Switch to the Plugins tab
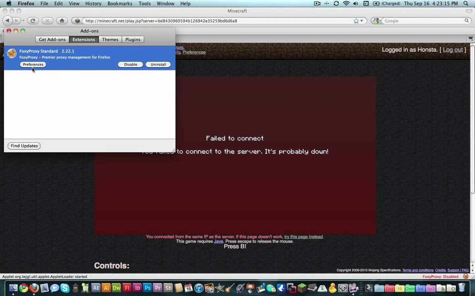Viewport: 475px width, 296px height. (133, 39)
